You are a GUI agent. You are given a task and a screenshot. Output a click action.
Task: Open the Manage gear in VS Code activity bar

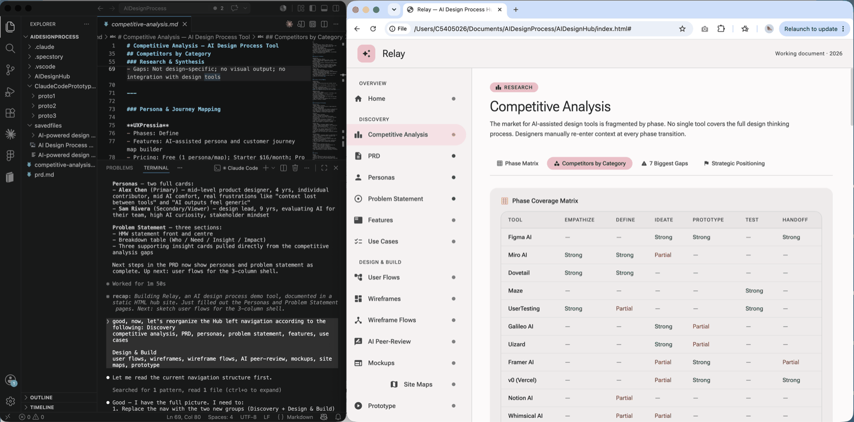pyautogui.click(x=10, y=401)
